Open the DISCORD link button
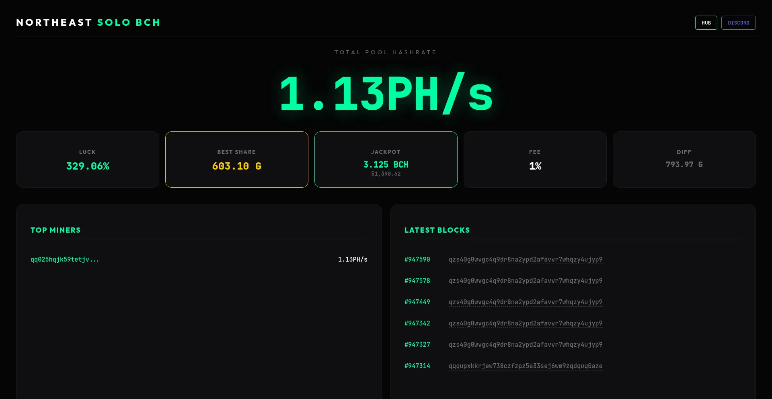The width and height of the screenshot is (772, 399). click(738, 23)
